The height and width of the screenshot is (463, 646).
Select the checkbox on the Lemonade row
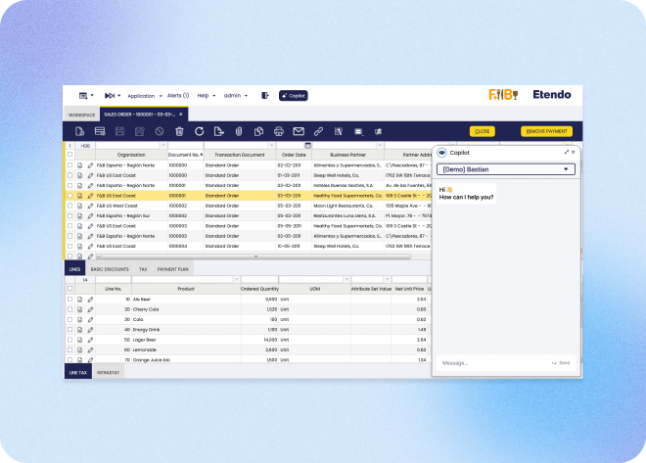[69, 350]
